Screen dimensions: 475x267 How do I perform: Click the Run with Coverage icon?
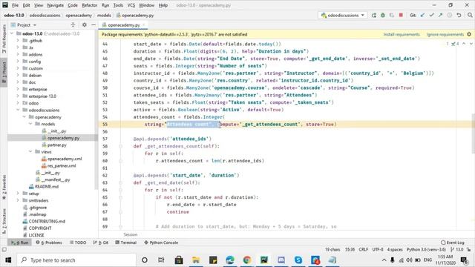(x=392, y=15)
